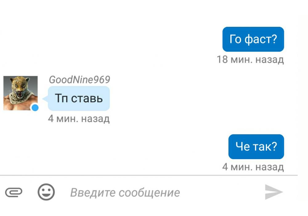Open the emoji smiley picker
The image size is (308, 216).
pos(46,192)
